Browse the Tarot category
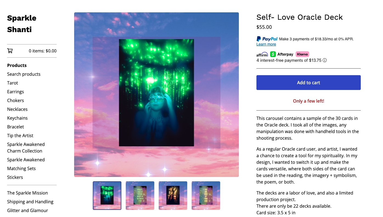The height and width of the screenshot is (217, 383). (13, 83)
